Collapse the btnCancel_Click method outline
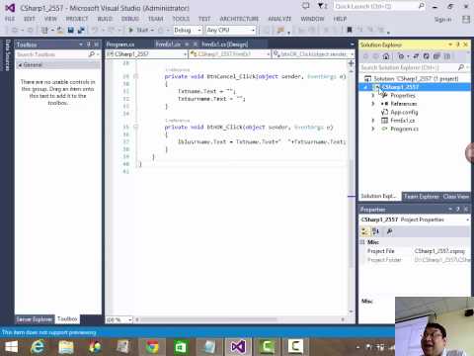The image size is (474, 356). (135, 76)
